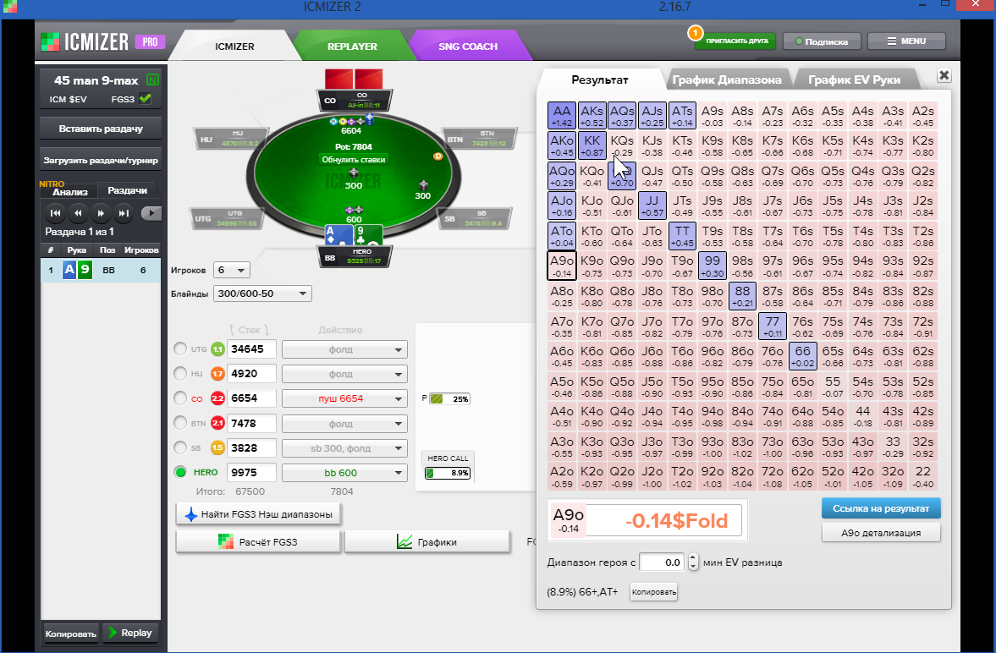Open the SB action dropdown

[344, 448]
